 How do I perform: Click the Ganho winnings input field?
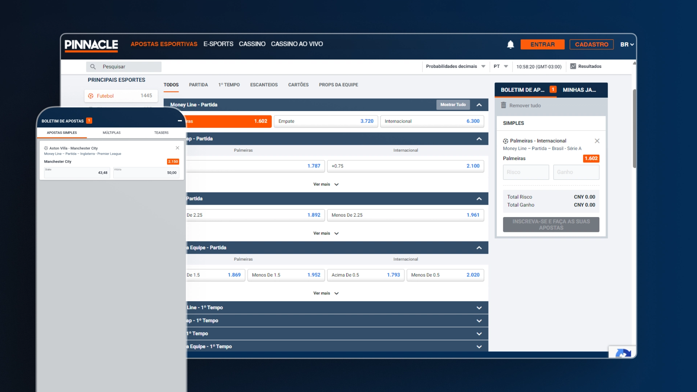[x=576, y=172]
